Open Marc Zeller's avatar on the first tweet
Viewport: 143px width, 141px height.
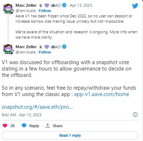point(8,9)
